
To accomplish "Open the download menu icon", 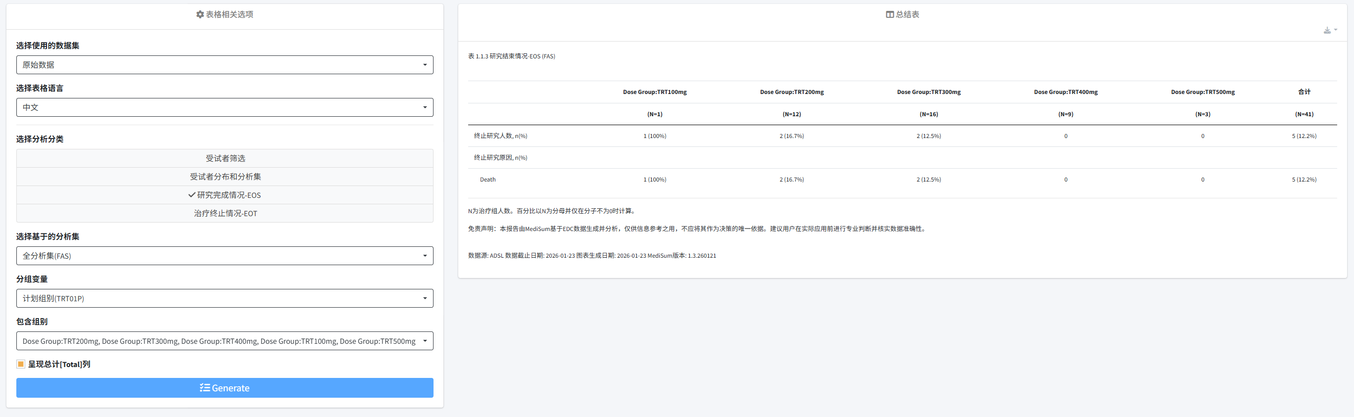I will pyautogui.click(x=1329, y=31).
